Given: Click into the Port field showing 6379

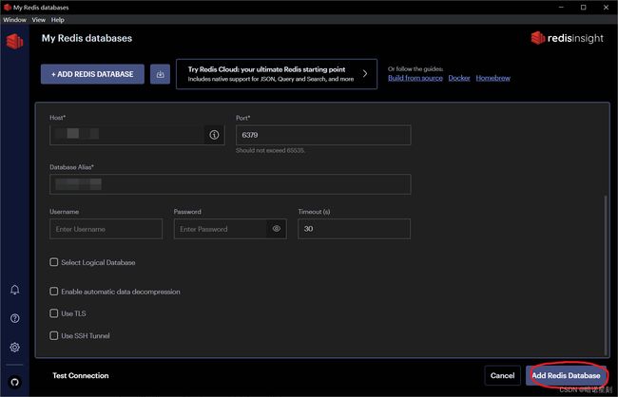Looking at the screenshot, I should [x=323, y=135].
